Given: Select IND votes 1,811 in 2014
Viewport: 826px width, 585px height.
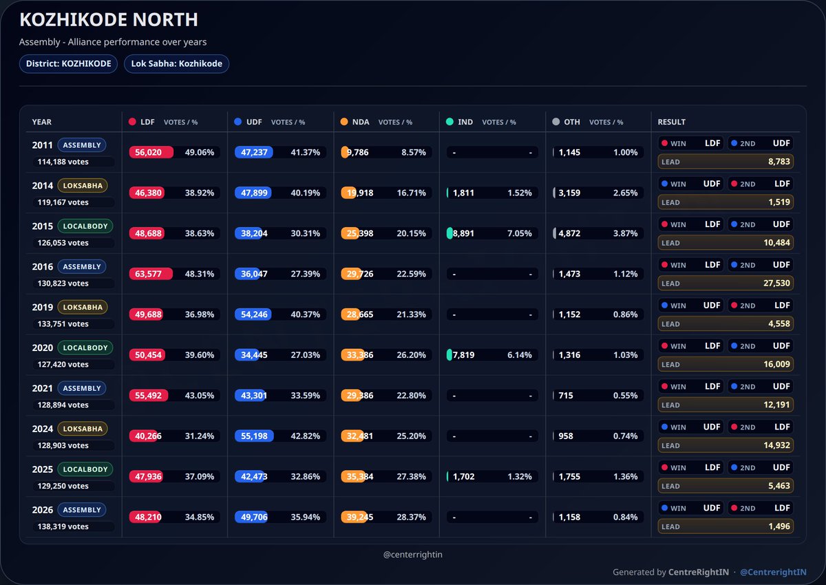Looking at the screenshot, I should 463,193.
